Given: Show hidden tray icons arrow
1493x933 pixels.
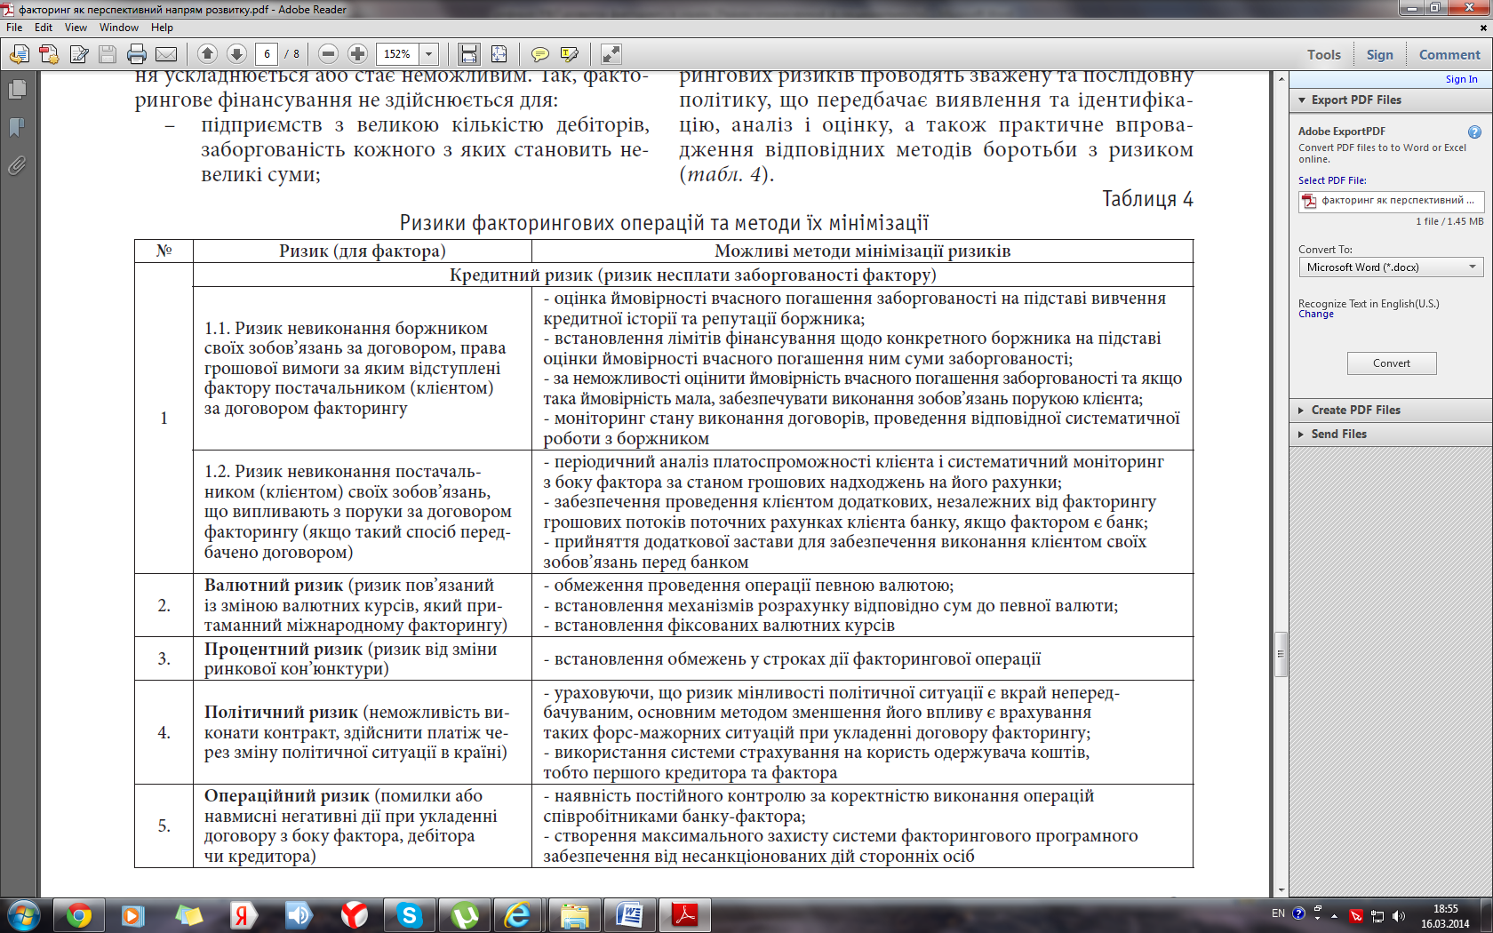Looking at the screenshot, I should 1334,915.
